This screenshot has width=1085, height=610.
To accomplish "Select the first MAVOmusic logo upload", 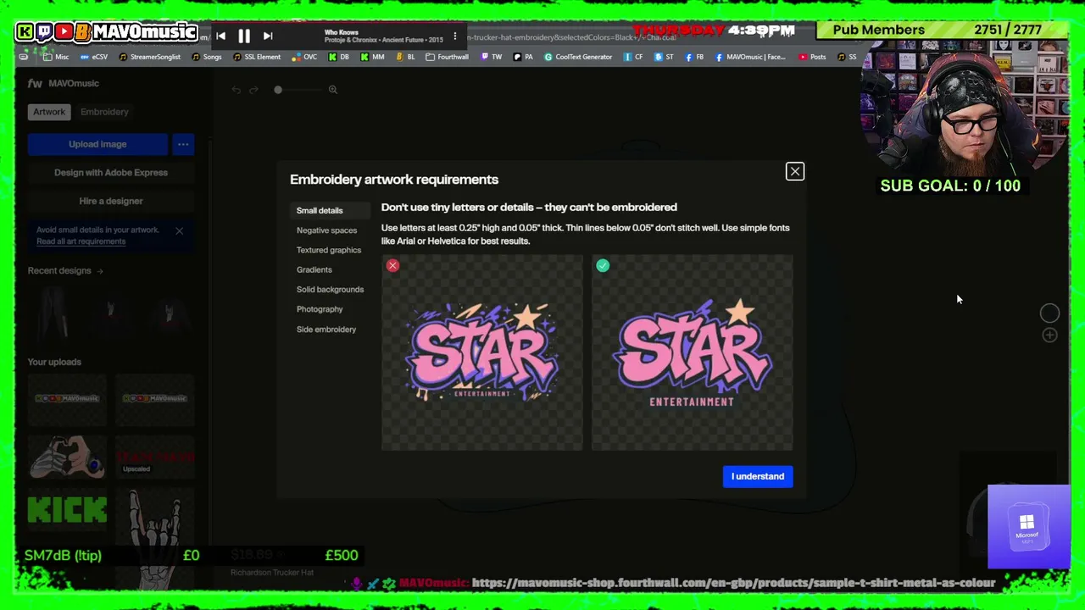I will click(67, 398).
